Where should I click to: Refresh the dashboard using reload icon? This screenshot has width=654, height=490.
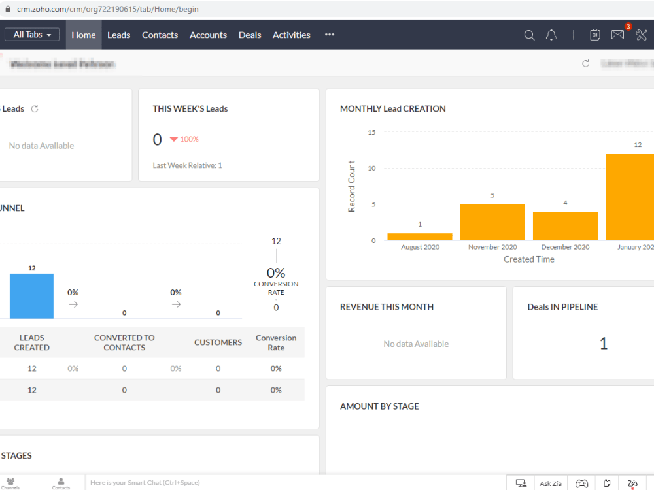click(585, 63)
